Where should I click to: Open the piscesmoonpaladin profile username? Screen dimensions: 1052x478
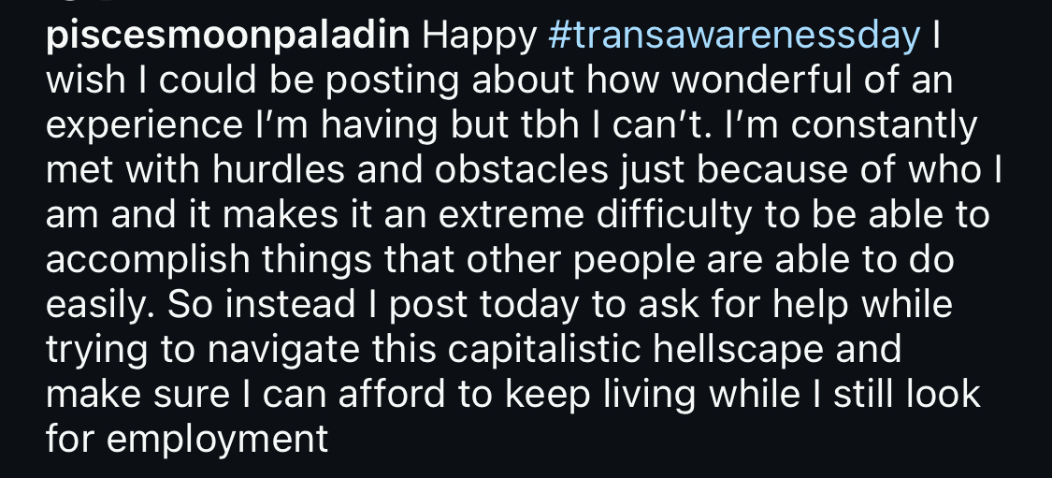point(228,36)
